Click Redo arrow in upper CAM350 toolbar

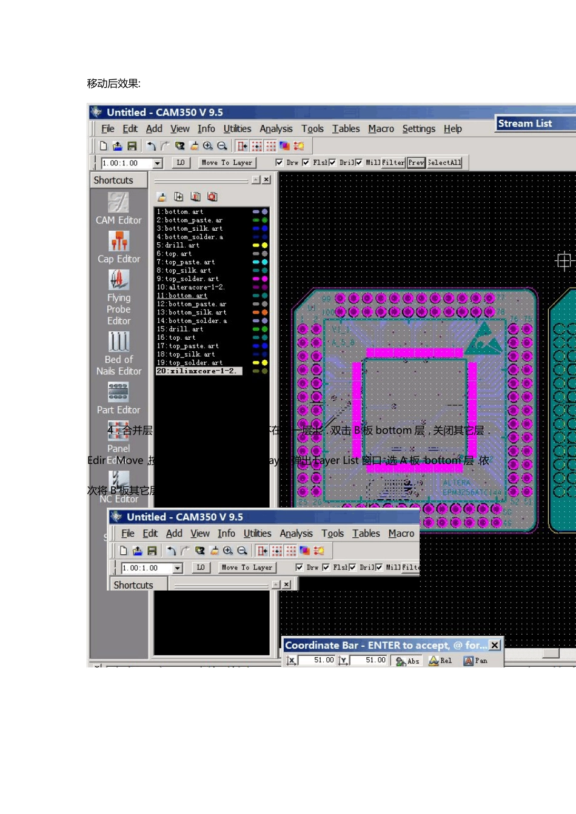click(165, 146)
